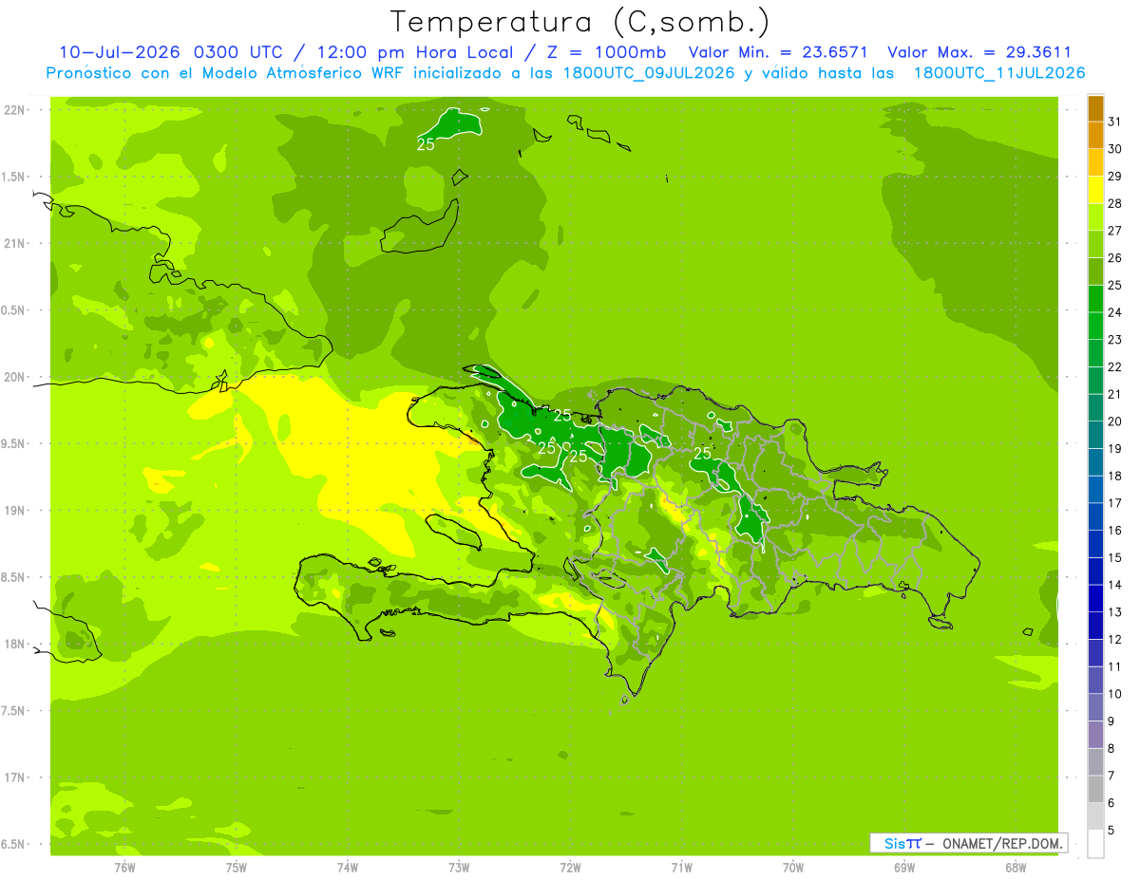The width and height of the screenshot is (1140, 880).
Task: Click the color bar label '27'
Action: [1115, 231]
